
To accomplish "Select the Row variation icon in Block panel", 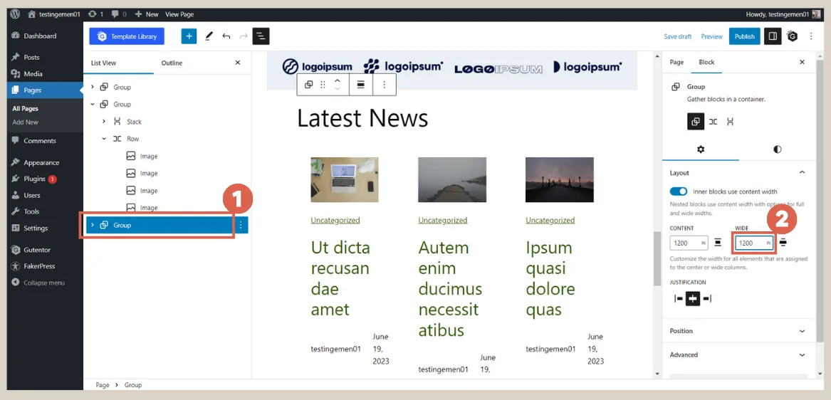I will (713, 122).
